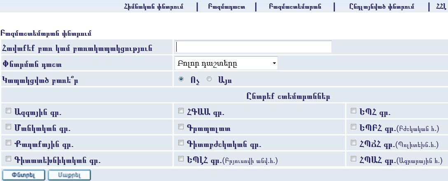Screen dimensions: 448x181
Task: Open the Բոլոր դաշտերը dropdown
Action: (x=226, y=64)
